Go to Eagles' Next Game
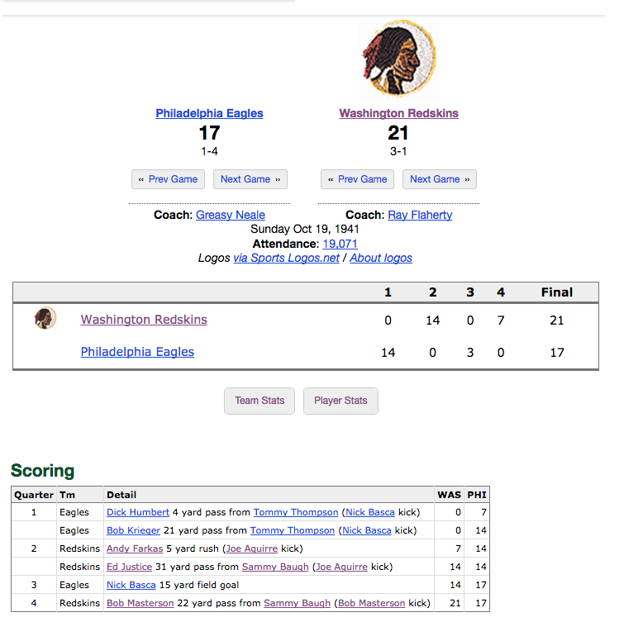 coord(250,179)
